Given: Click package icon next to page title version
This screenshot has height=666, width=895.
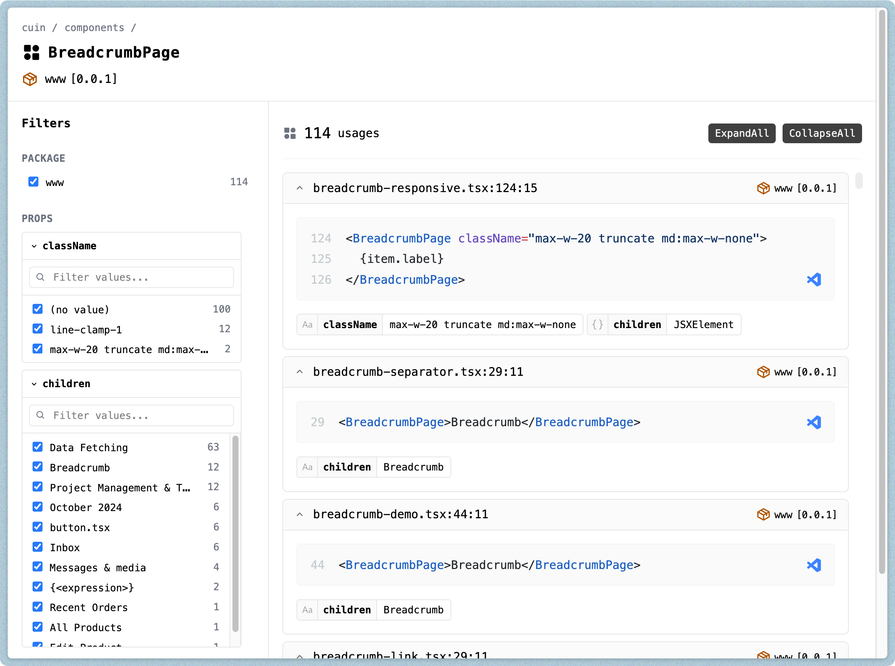Looking at the screenshot, I should pyautogui.click(x=30, y=79).
